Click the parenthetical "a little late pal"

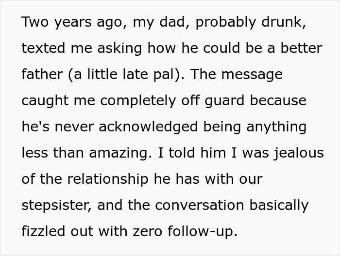coord(124,74)
